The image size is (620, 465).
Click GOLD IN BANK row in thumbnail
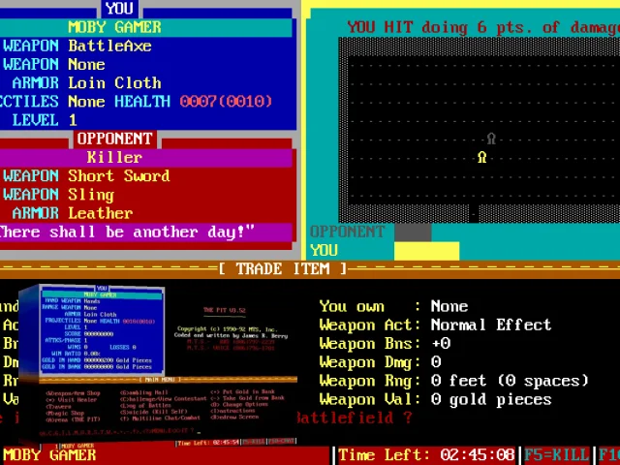coord(97,367)
